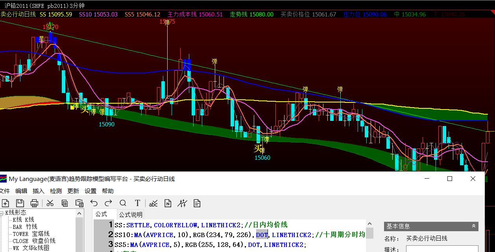Click the candlestick chart toolbar icon
The width and height of the screenshot is (495, 252).
(182, 203)
